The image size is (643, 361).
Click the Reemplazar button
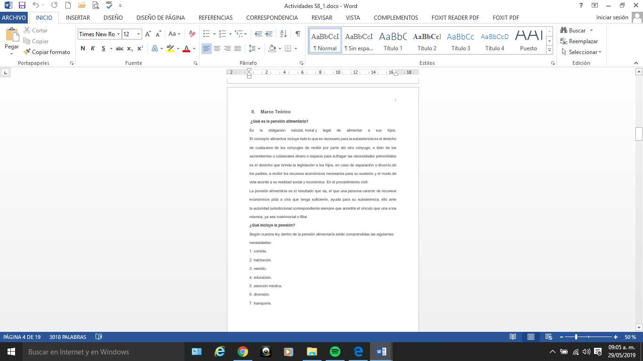tap(579, 41)
